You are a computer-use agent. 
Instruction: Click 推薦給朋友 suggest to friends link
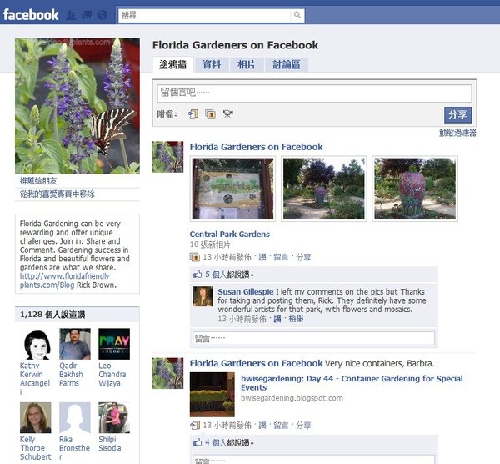(38, 181)
